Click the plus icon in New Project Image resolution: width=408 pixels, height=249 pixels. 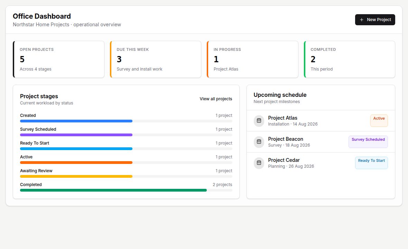[361, 20]
